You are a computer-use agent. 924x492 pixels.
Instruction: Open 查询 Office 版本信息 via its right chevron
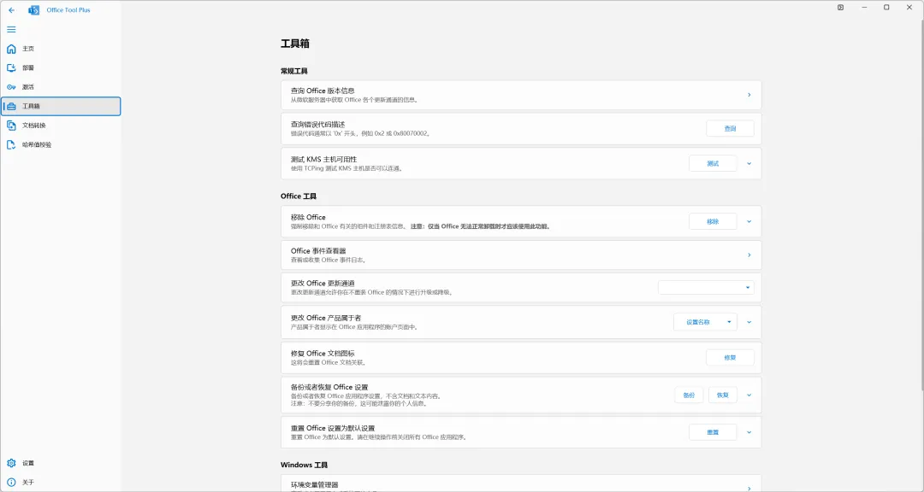click(x=749, y=95)
